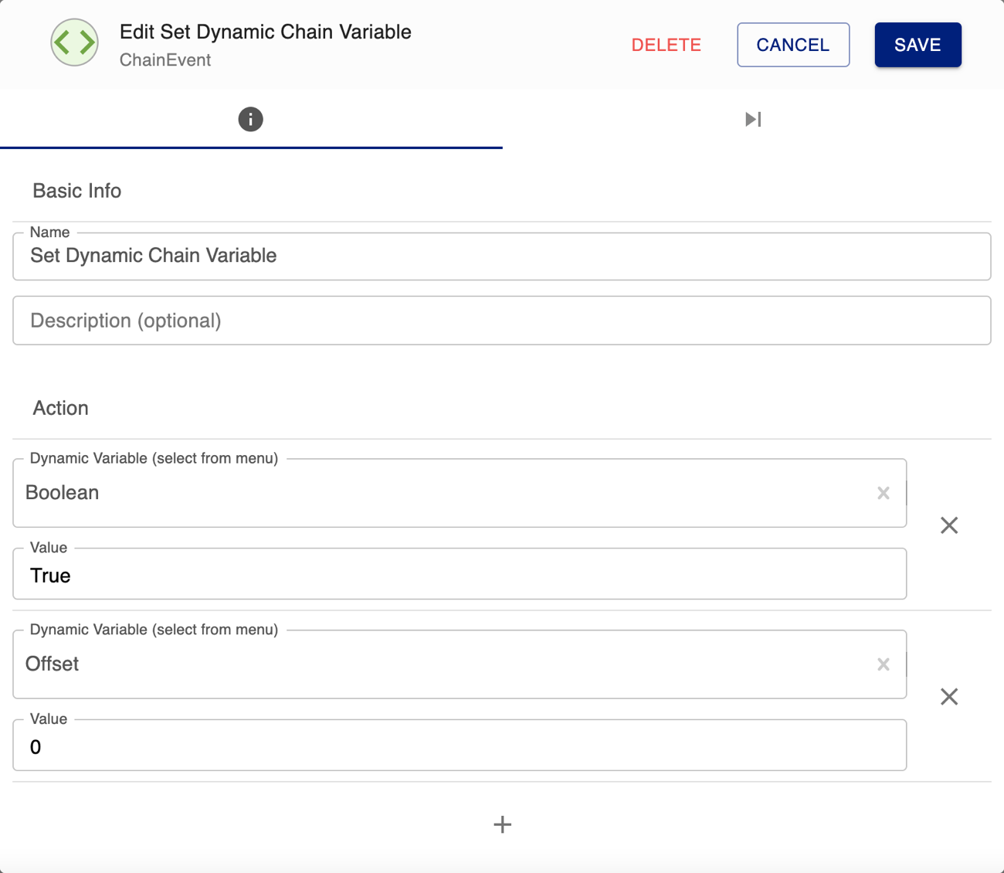Viewport: 1004px width, 873px height.
Task: Open the info tab
Action: tap(250, 119)
